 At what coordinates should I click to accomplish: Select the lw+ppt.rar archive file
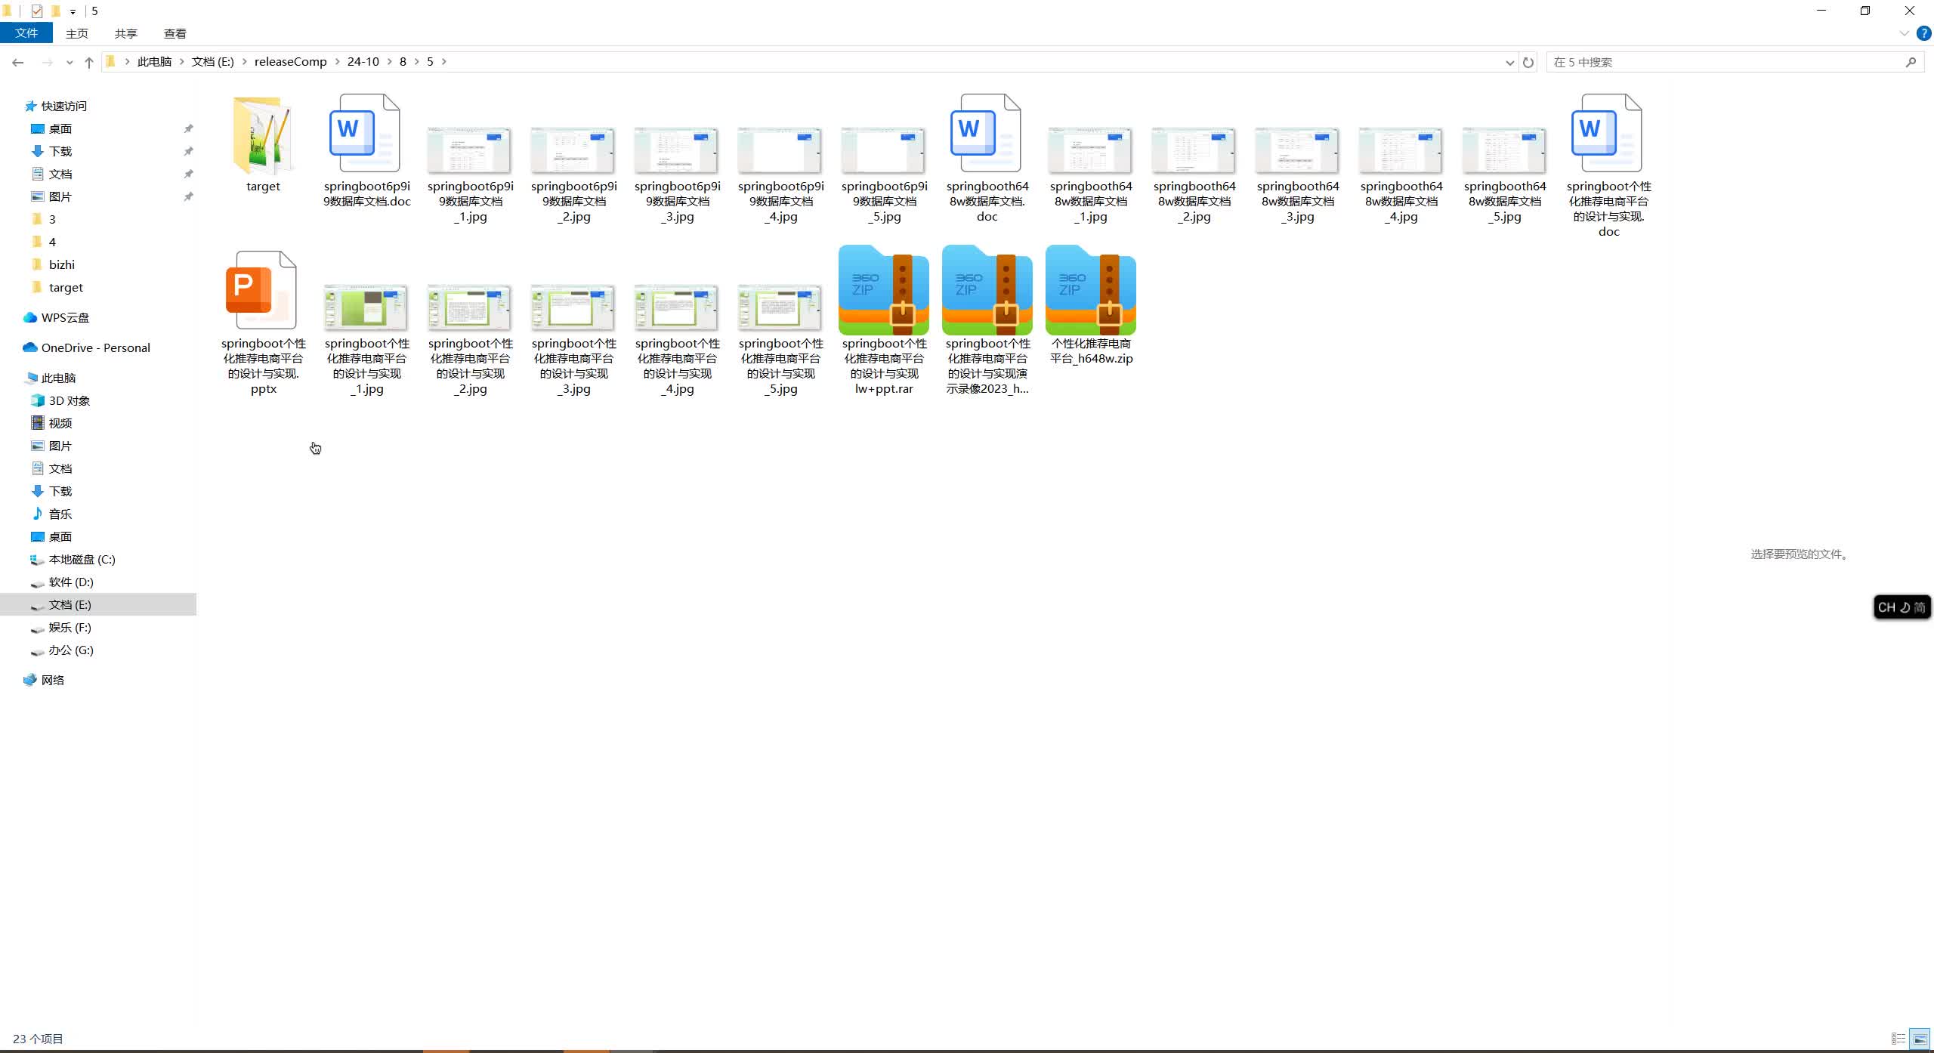click(883, 291)
